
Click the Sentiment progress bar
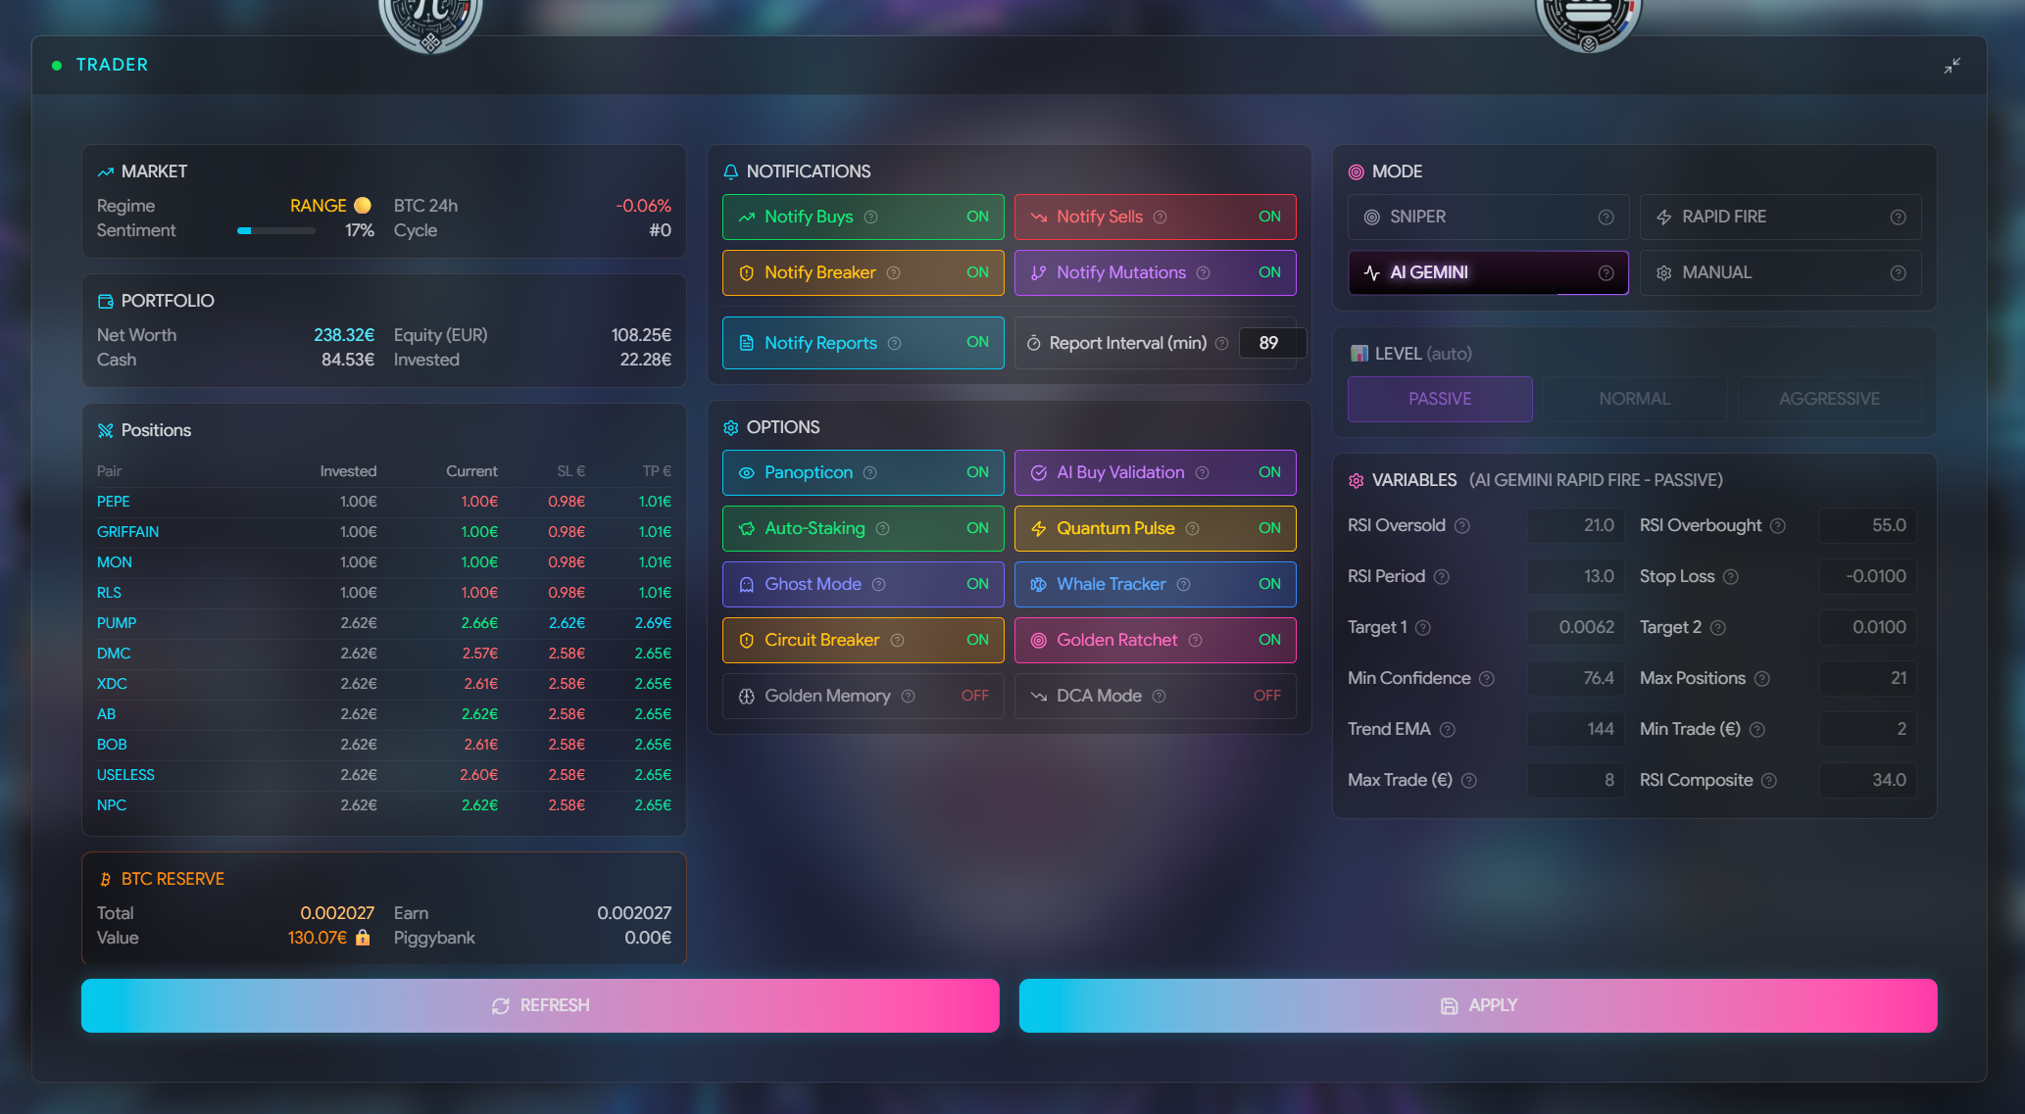pos(275,231)
